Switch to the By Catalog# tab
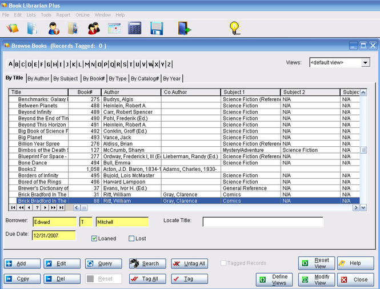Image resolution: width=380 pixels, height=289 pixels. point(145,78)
